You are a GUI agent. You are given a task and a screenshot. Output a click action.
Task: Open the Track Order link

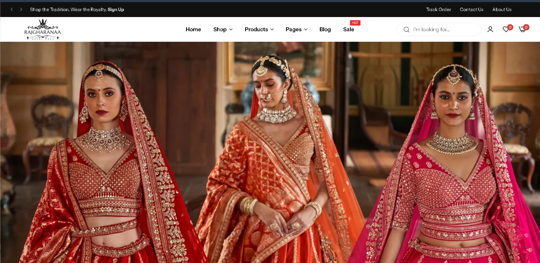coord(438,9)
